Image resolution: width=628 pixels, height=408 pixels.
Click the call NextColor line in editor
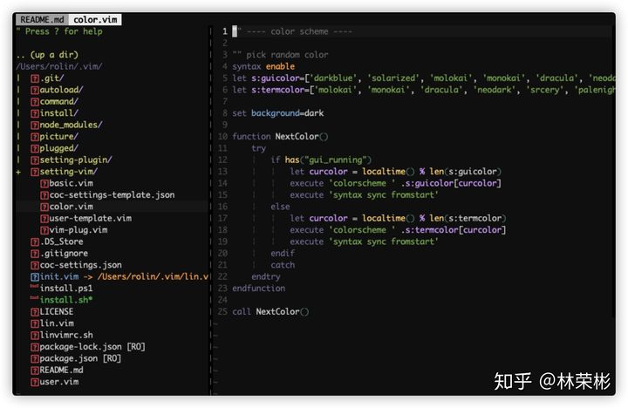[270, 312]
